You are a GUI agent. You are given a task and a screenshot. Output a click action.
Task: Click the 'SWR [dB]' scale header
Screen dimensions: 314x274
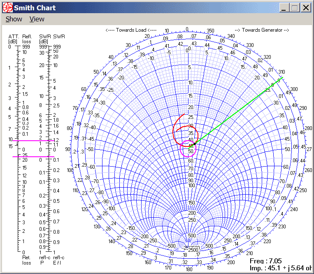point(45,39)
